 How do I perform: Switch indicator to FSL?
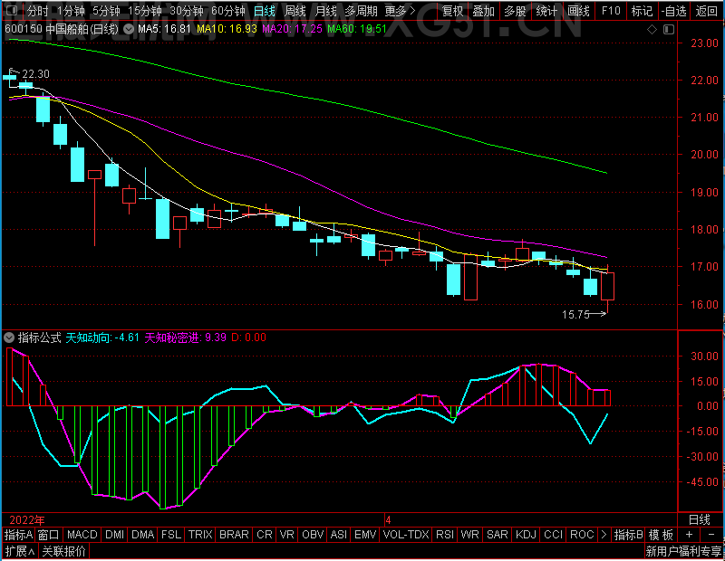coord(171,535)
